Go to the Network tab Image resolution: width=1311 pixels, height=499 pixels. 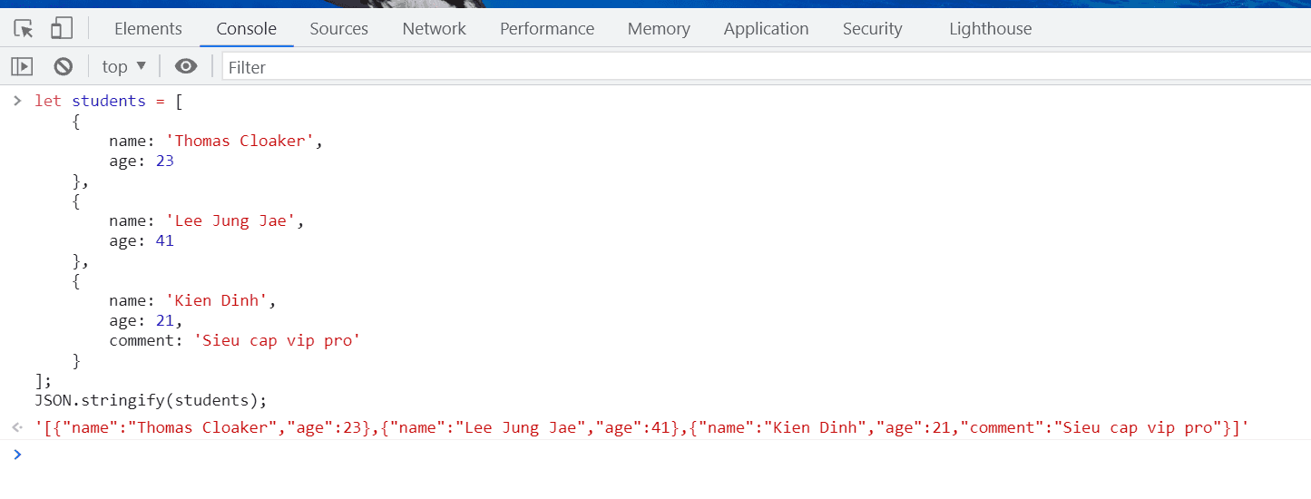coord(434,29)
